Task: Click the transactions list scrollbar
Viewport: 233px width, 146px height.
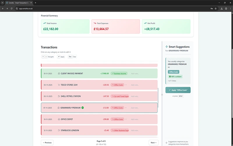Action: [x=158, y=98]
